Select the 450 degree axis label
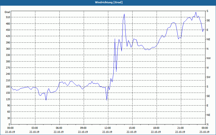The width and height of the screenshot is (216, 135). point(8,30)
